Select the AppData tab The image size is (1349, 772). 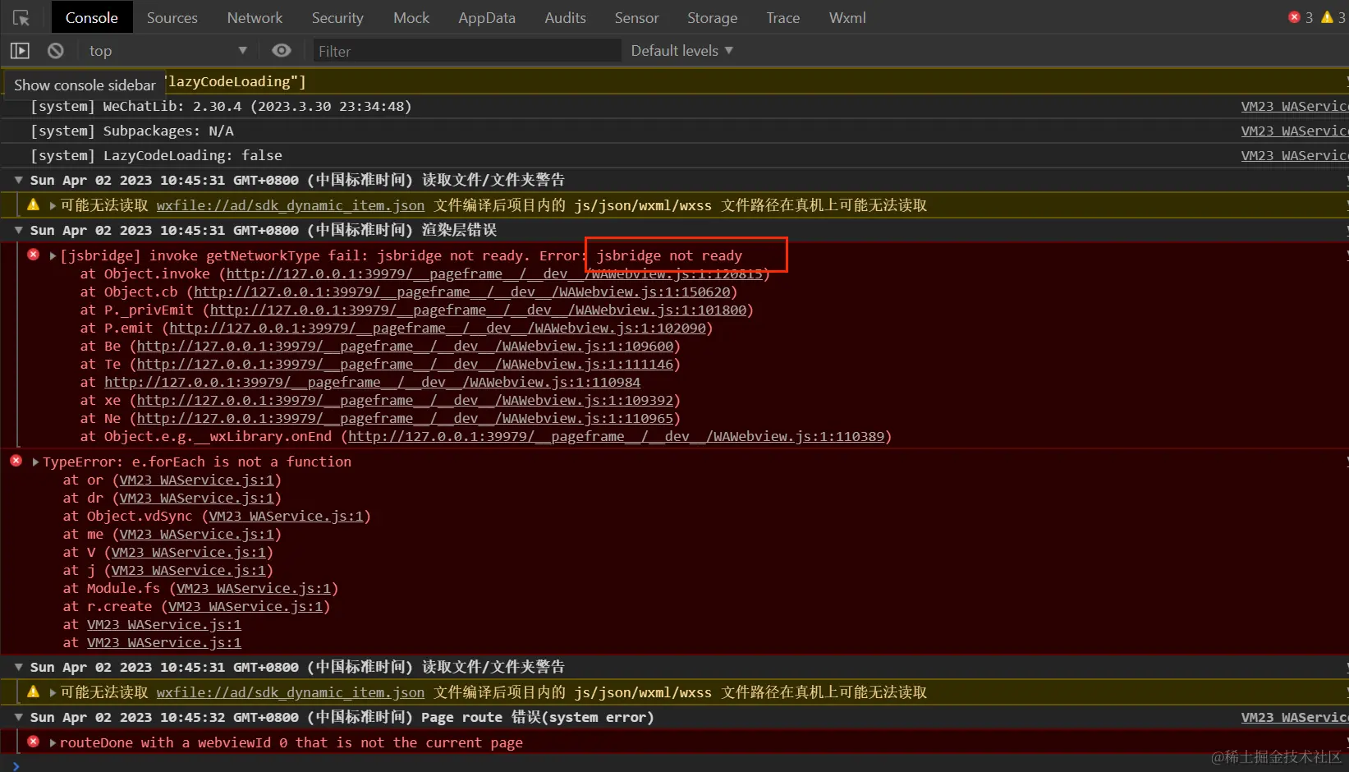(x=487, y=17)
